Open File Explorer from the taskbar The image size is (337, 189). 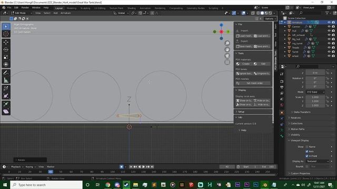(136, 185)
